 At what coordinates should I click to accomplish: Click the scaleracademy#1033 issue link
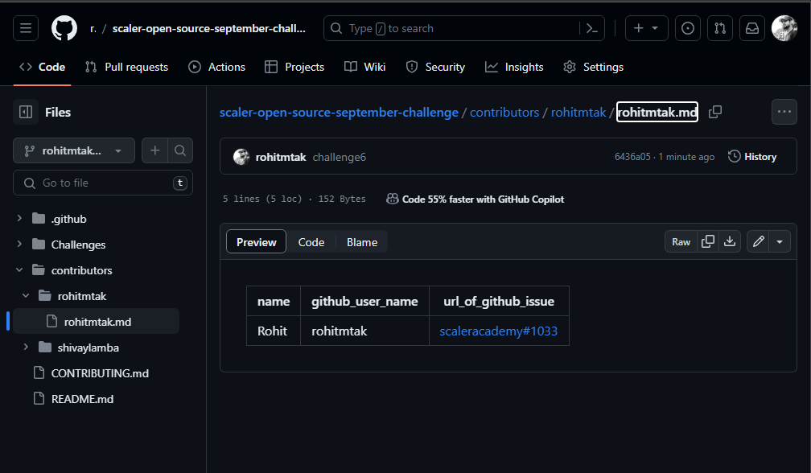tap(499, 330)
